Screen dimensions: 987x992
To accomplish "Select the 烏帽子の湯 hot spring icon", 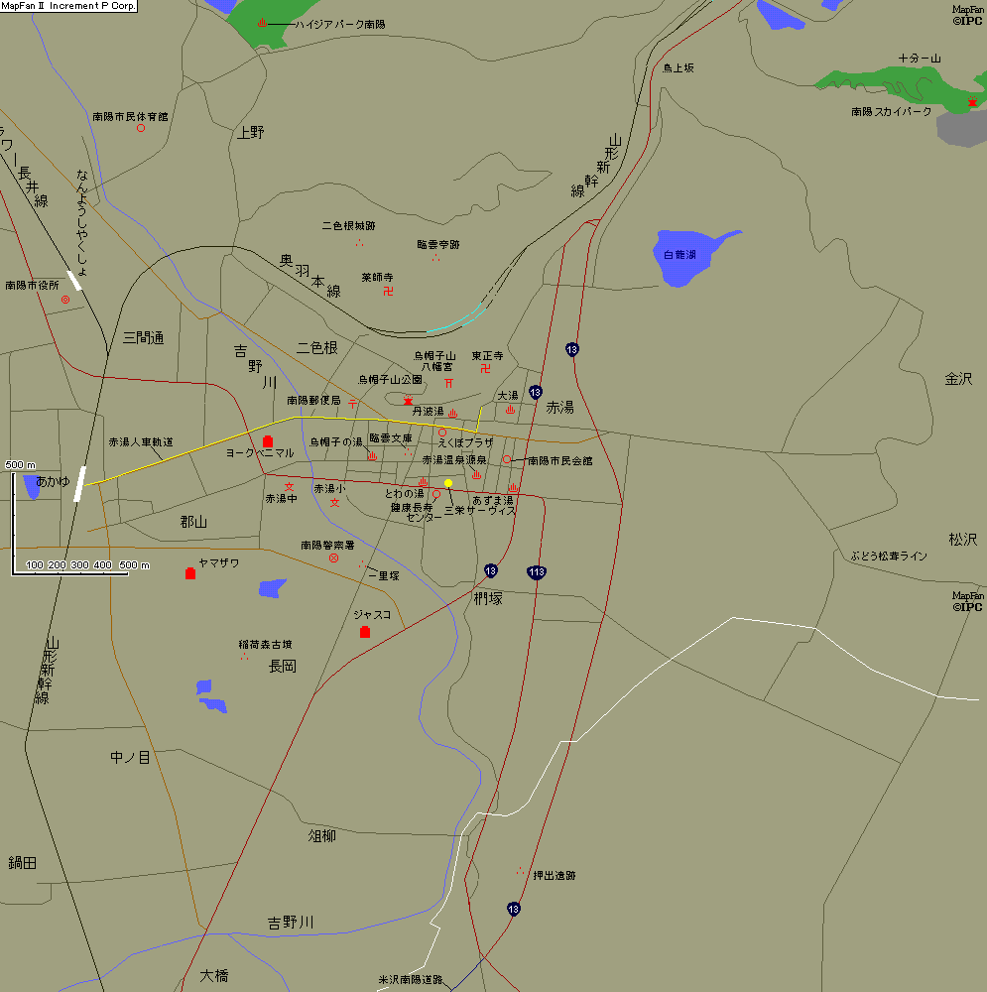I will click(372, 455).
